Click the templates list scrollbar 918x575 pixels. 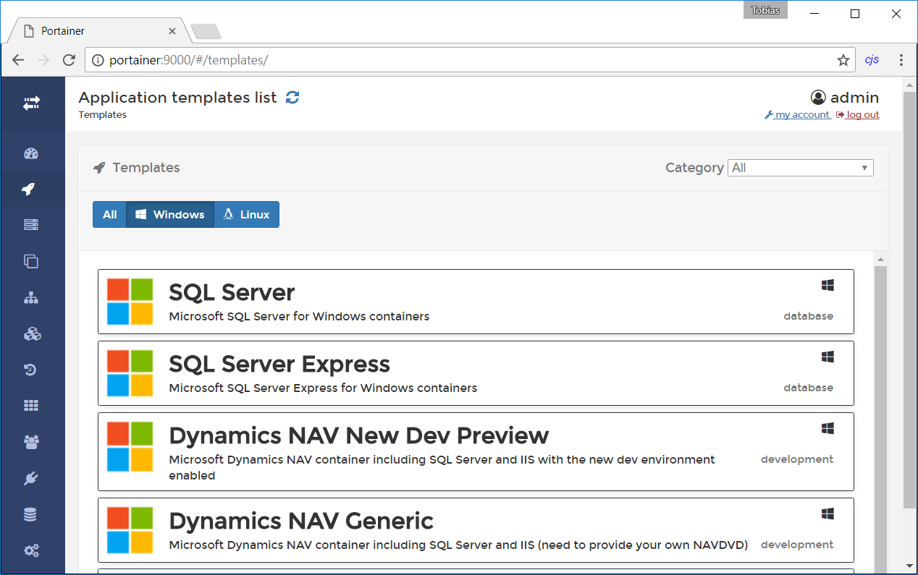click(880, 405)
